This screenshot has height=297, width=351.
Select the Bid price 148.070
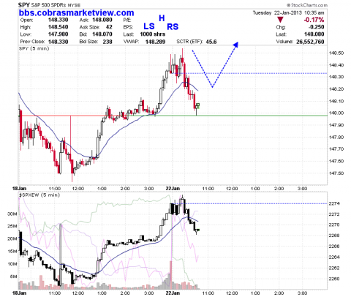102,34
